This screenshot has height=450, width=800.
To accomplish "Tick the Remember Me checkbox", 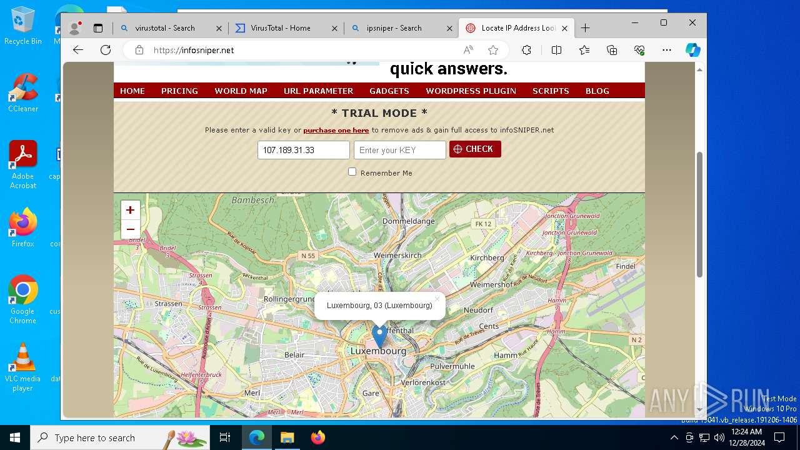I will pyautogui.click(x=352, y=172).
